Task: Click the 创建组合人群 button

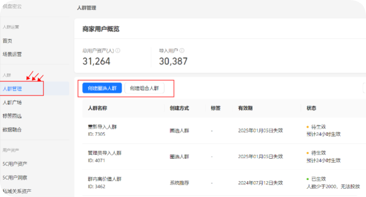Action: pyautogui.click(x=144, y=88)
